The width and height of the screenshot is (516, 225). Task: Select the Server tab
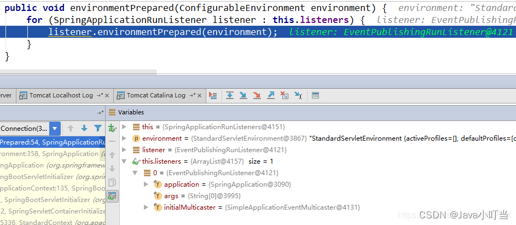(7, 96)
